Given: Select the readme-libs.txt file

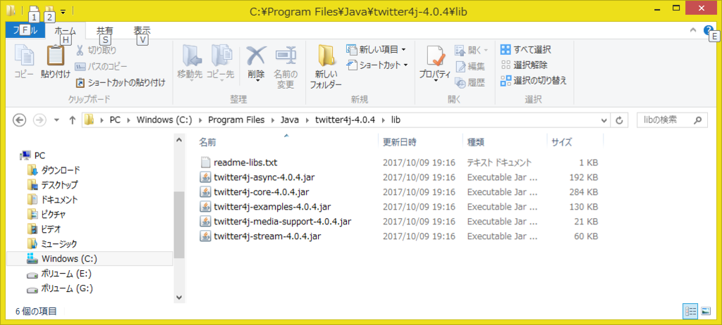Looking at the screenshot, I should tap(245, 162).
